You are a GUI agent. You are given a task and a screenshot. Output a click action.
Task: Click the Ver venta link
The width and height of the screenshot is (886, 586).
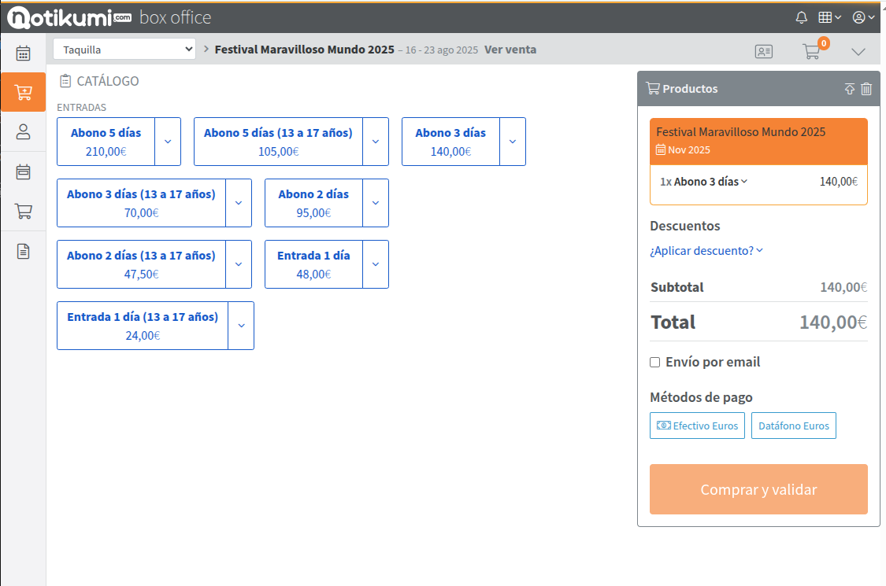(510, 50)
